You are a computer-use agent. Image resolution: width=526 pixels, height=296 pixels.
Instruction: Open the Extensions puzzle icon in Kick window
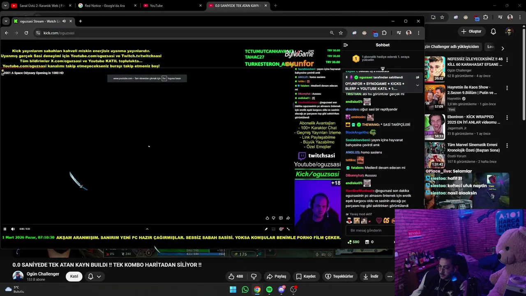click(384, 33)
